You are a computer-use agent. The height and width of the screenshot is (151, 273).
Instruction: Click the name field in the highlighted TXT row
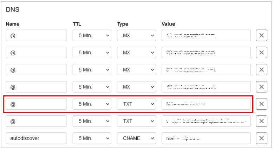pyautogui.click(x=36, y=104)
